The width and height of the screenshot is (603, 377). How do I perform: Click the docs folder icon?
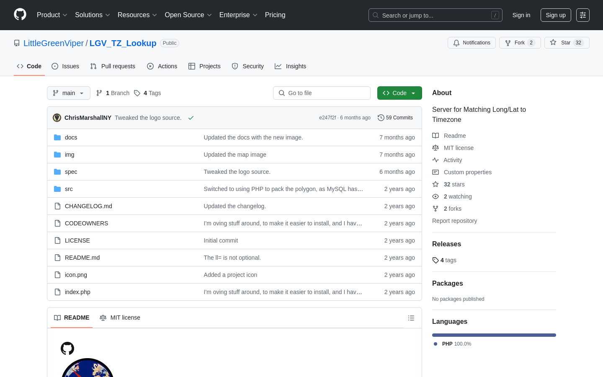tap(57, 137)
